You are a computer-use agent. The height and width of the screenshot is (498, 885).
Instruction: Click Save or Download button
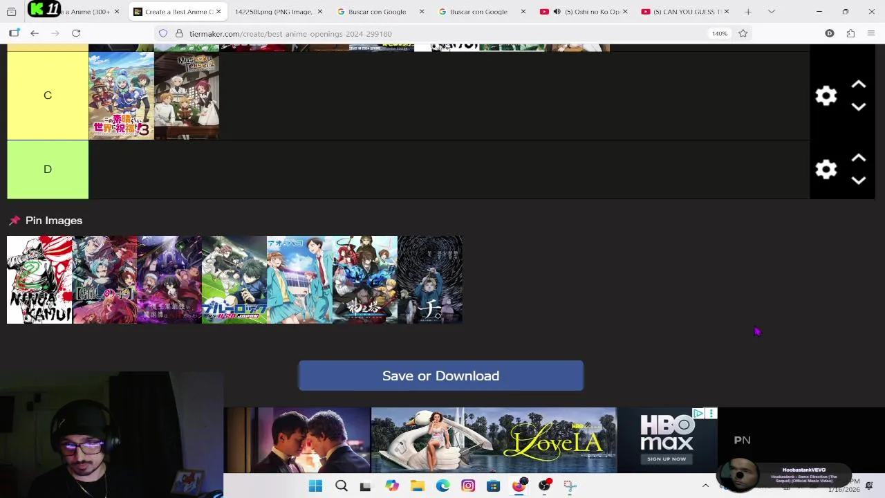[441, 376]
